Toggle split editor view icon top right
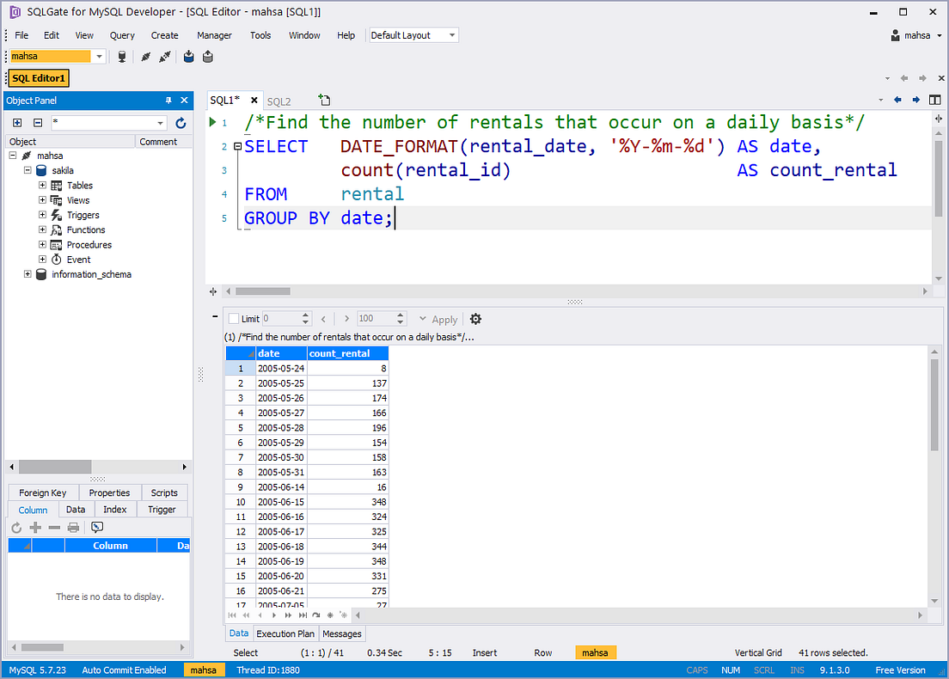949x679 pixels. click(x=935, y=99)
